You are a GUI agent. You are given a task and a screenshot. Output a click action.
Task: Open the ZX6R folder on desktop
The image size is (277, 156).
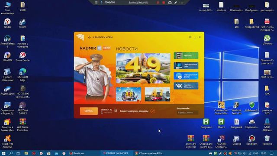click(x=23, y=6)
